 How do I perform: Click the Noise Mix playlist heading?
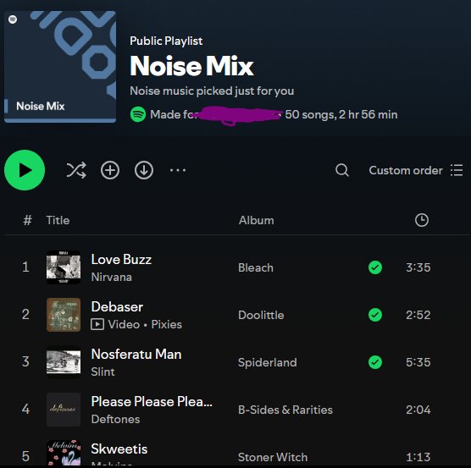pos(191,66)
